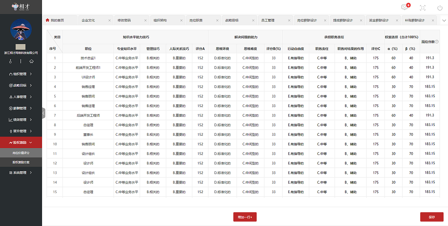The width and height of the screenshot is (448, 226).
Task: Click the 增加一行+ button
Action: (x=245, y=217)
